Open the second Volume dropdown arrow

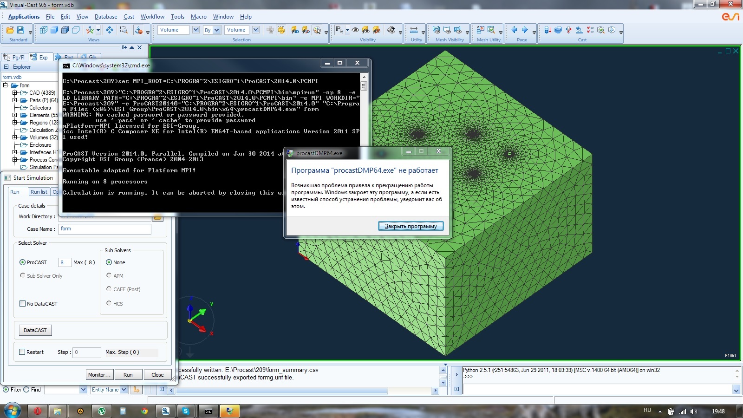pyautogui.click(x=255, y=30)
